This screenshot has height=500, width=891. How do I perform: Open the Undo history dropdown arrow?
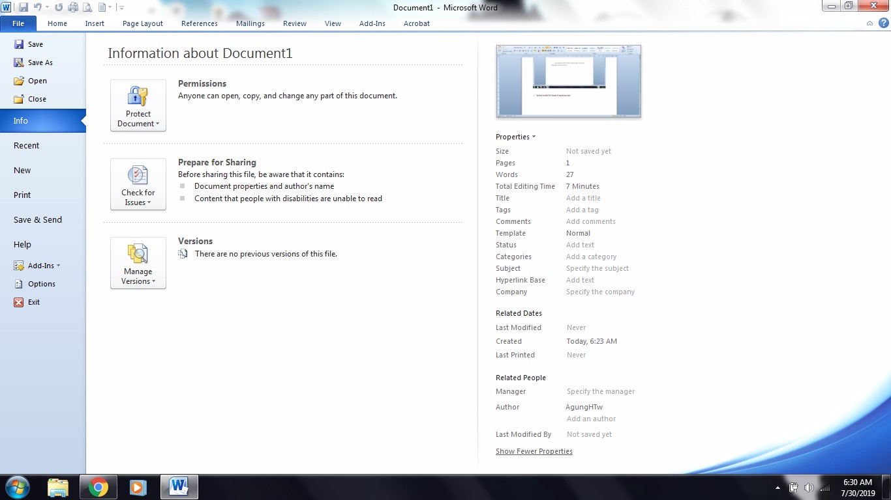tap(47, 7)
